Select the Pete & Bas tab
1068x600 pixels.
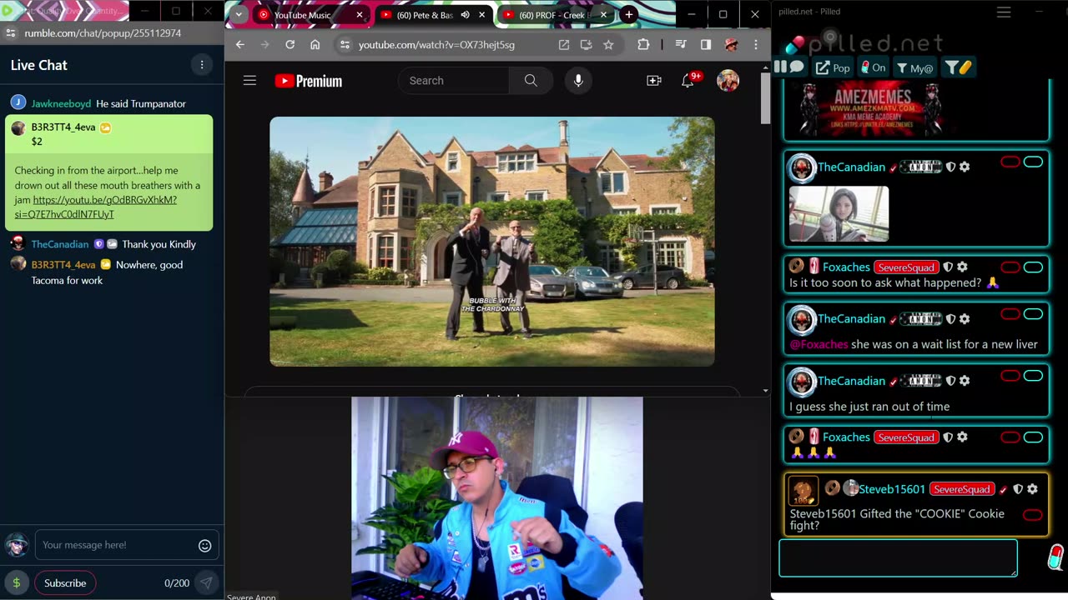425,15
